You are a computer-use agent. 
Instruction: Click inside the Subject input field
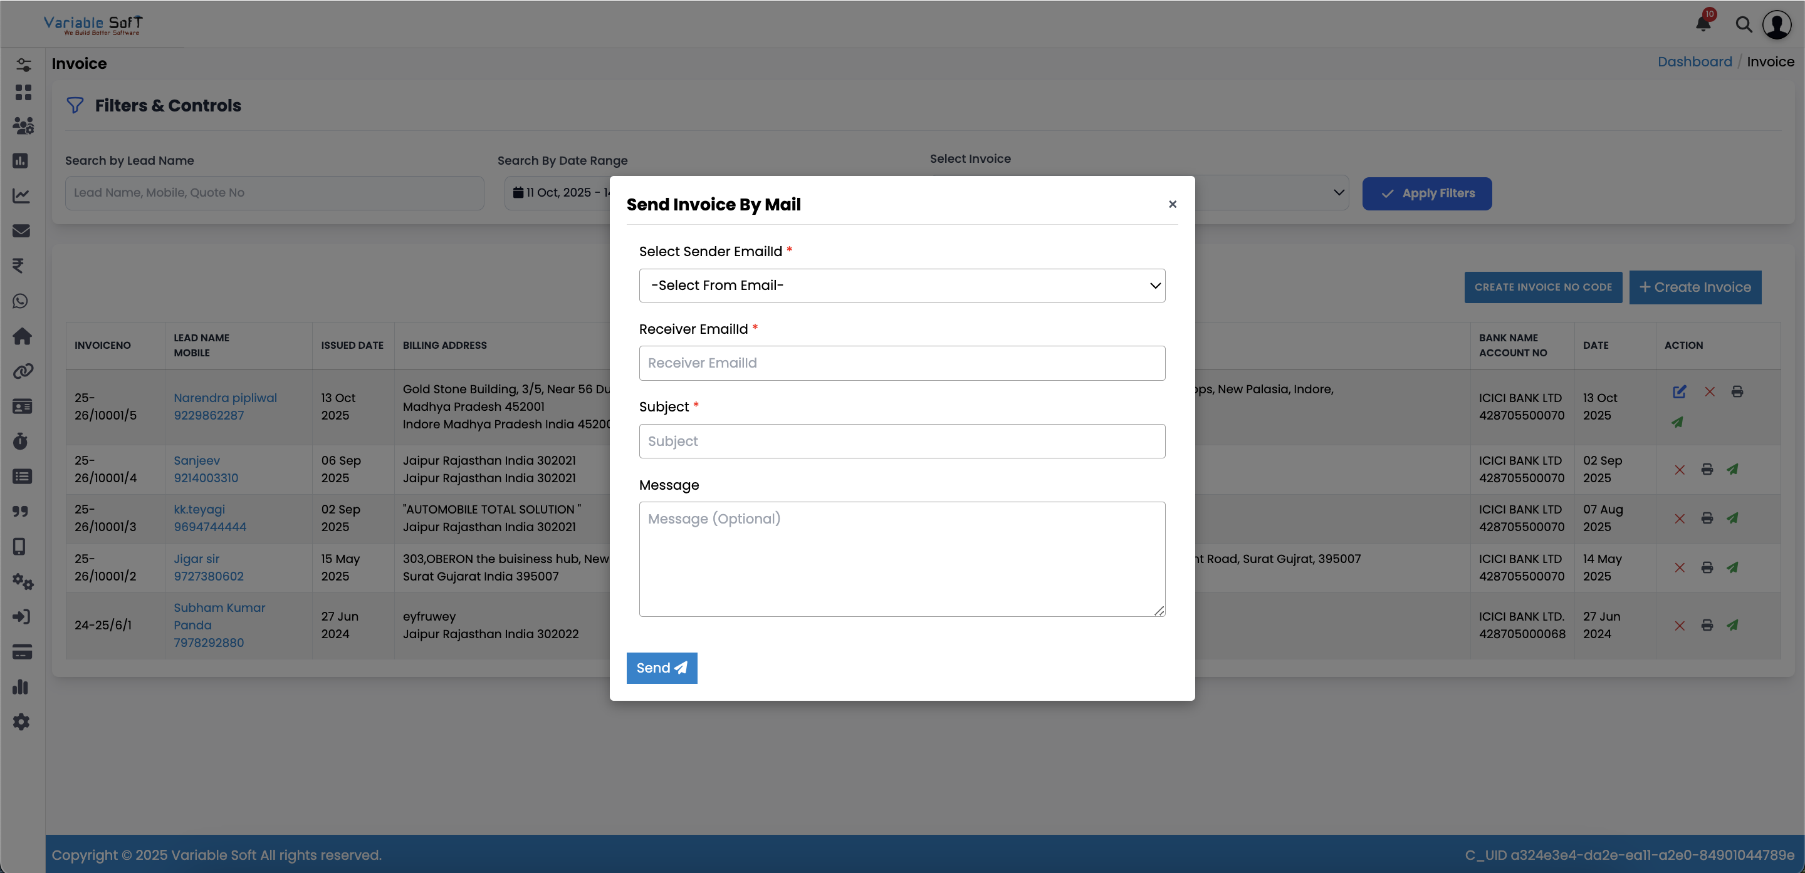click(x=902, y=440)
